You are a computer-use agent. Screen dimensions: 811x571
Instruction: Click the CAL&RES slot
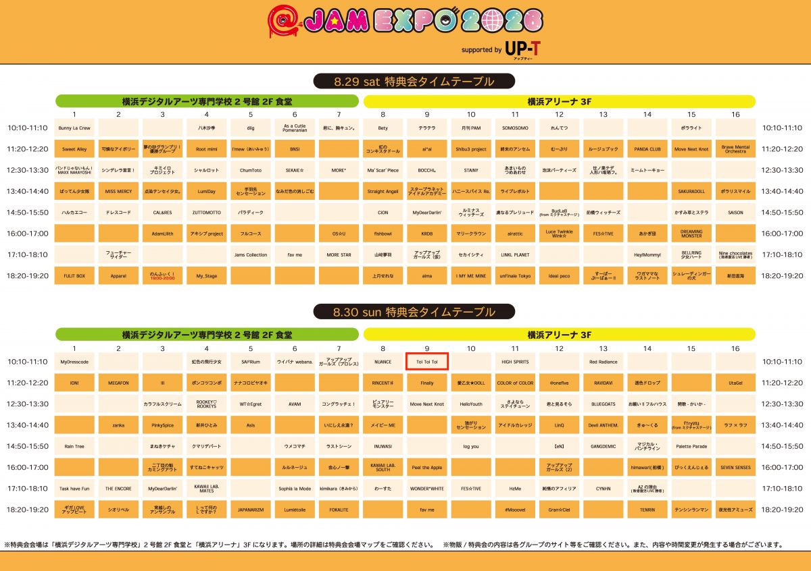pos(162,213)
